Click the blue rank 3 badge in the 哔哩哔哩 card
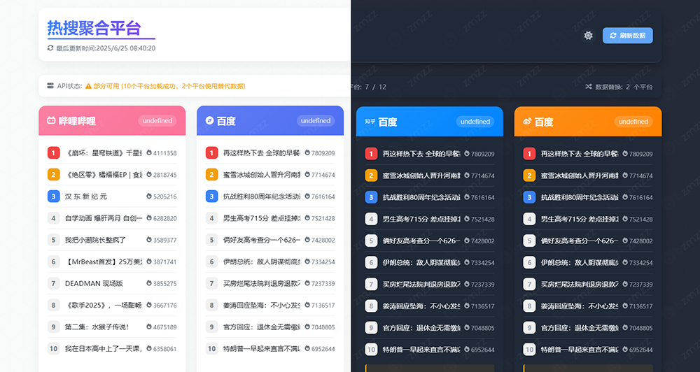700x372 pixels. [54, 196]
